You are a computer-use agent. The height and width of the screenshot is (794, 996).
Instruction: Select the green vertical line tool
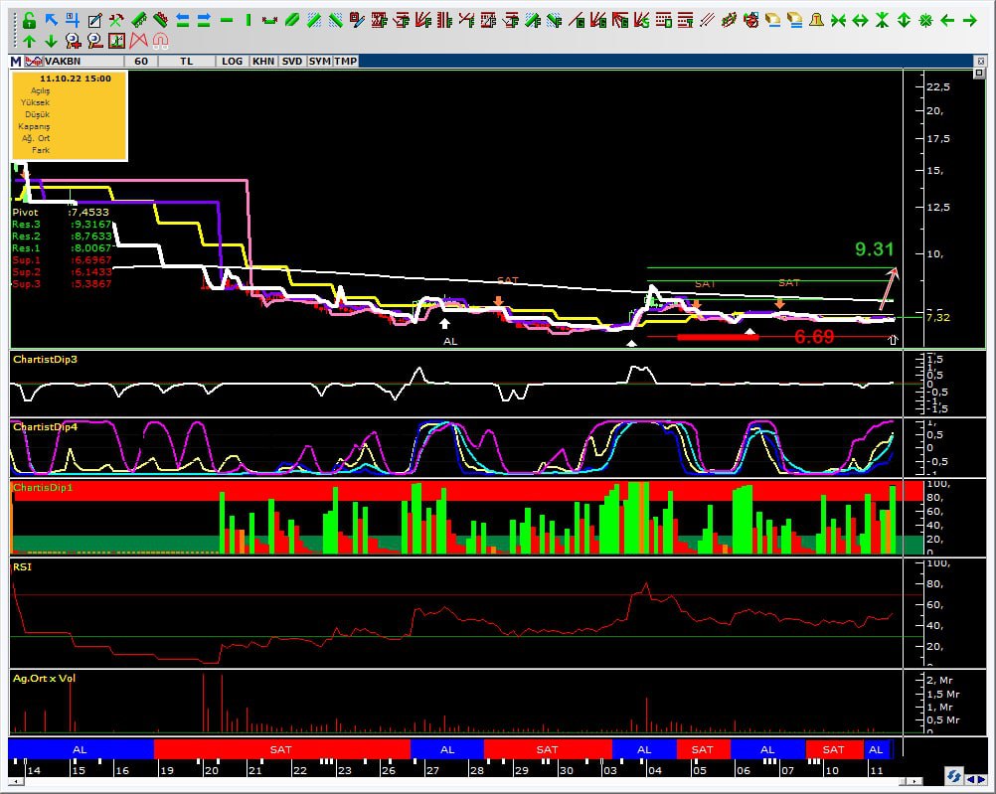click(249, 20)
